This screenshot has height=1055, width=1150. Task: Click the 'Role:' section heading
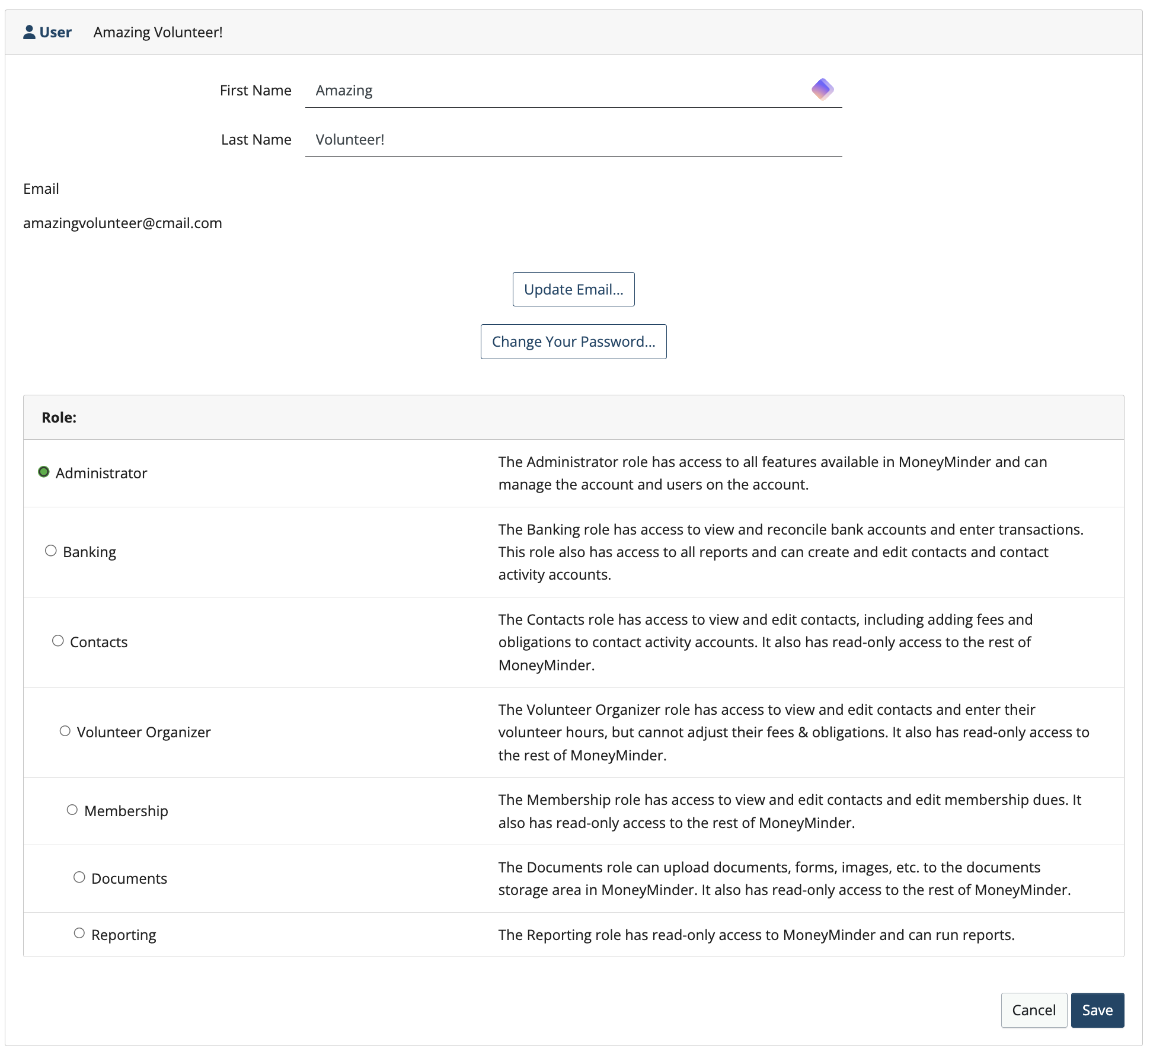pyautogui.click(x=59, y=417)
